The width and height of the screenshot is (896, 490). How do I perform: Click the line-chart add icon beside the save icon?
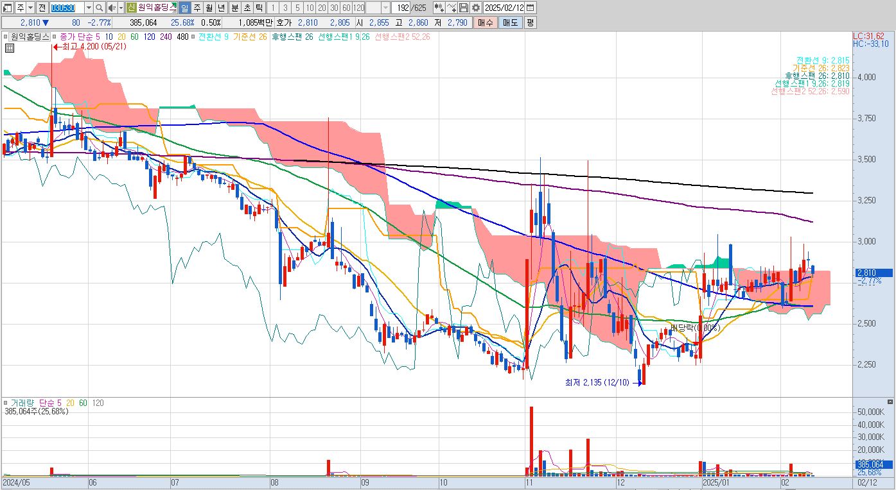coord(452,8)
